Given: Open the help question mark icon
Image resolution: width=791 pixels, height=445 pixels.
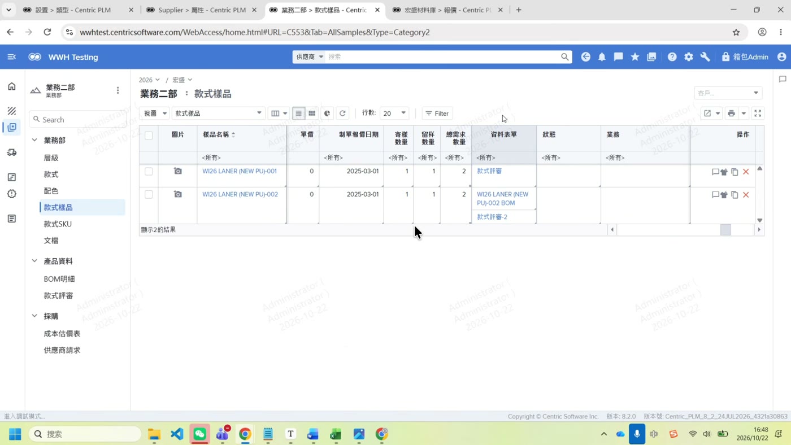Looking at the screenshot, I should [672, 57].
